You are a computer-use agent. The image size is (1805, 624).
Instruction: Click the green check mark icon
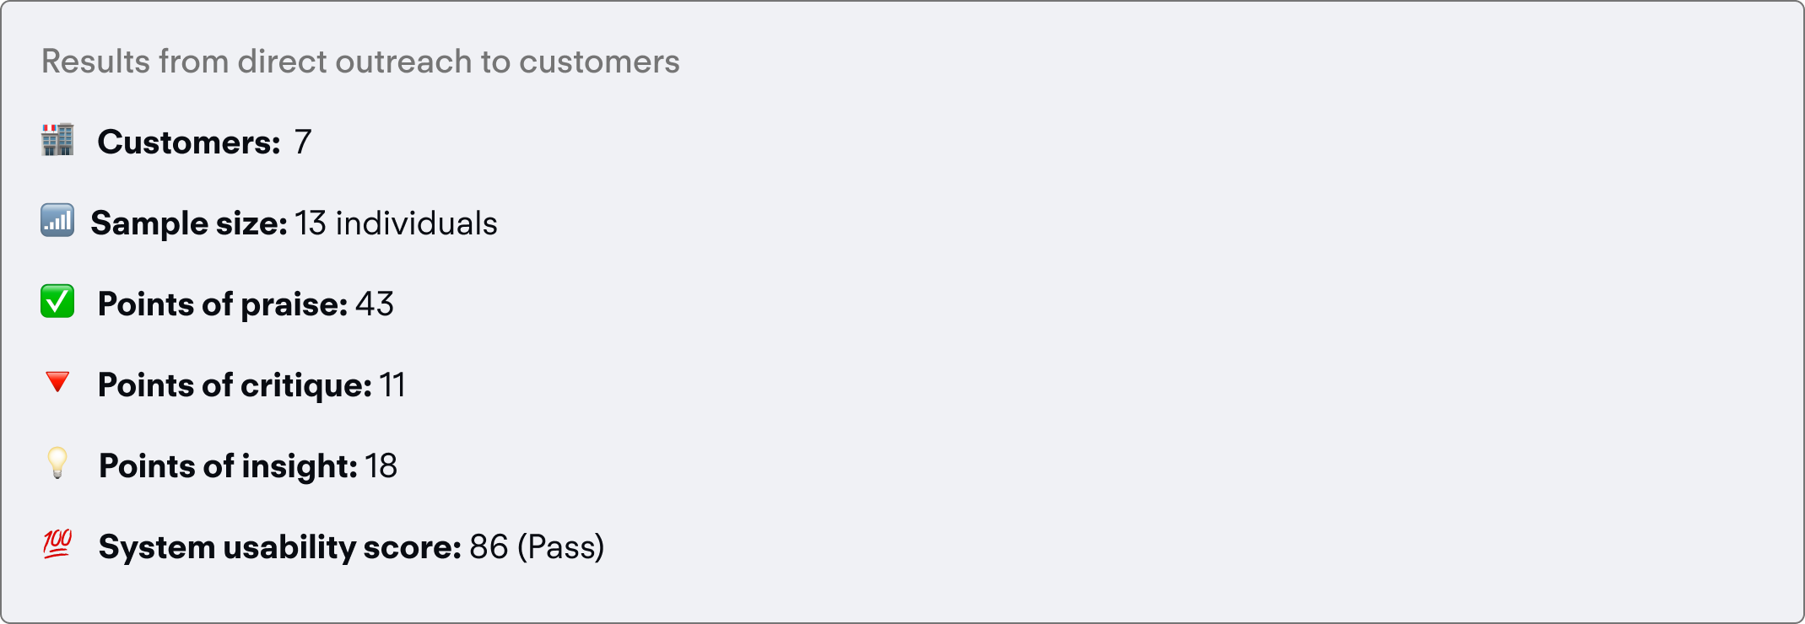pos(57,302)
